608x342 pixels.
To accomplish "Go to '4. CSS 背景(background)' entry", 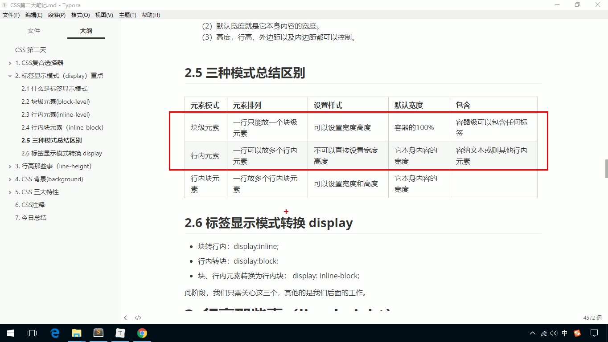I will pos(49,179).
